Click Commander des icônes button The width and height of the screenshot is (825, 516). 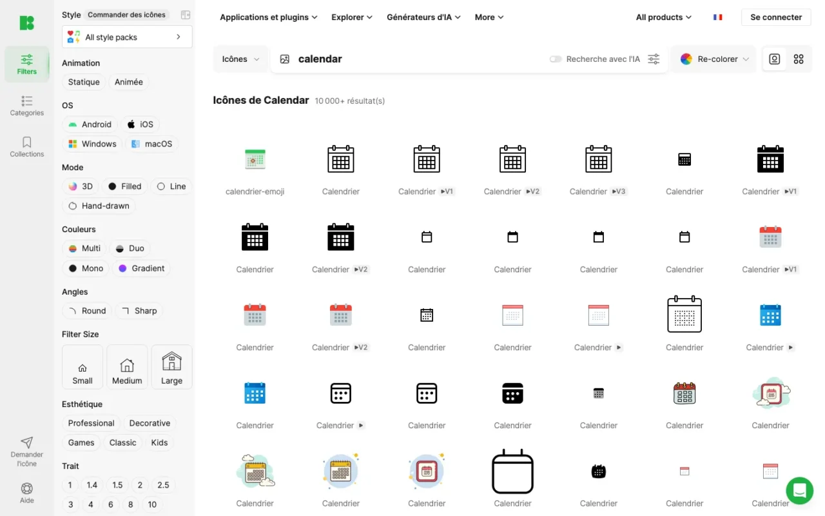(x=127, y=15)
